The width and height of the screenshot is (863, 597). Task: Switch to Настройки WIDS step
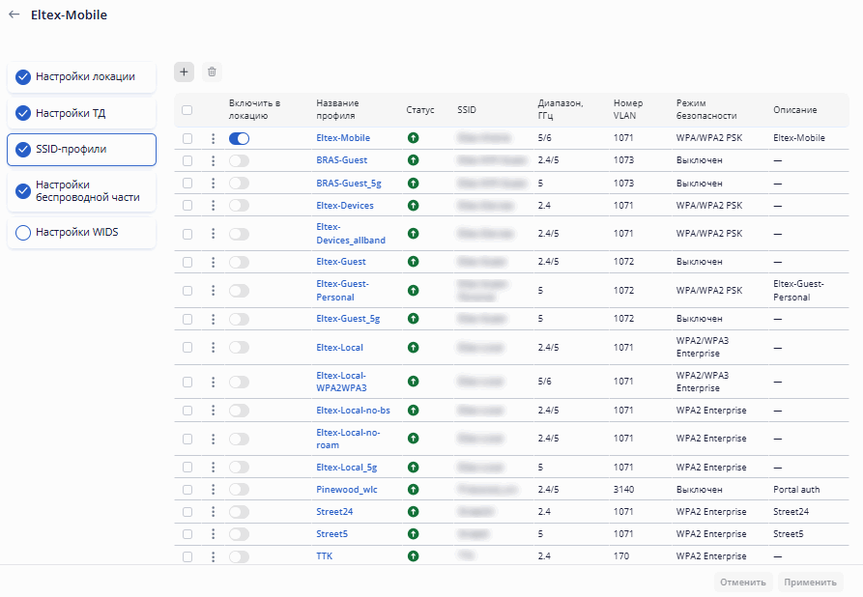click(x=76, y=233)
